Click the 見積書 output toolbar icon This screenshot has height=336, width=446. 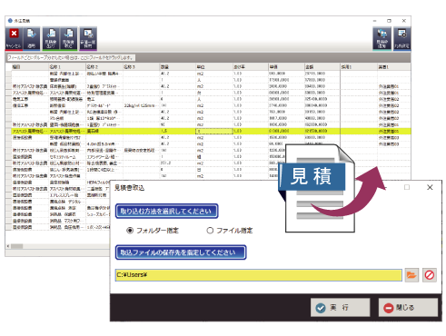click(x=51, y=38)
